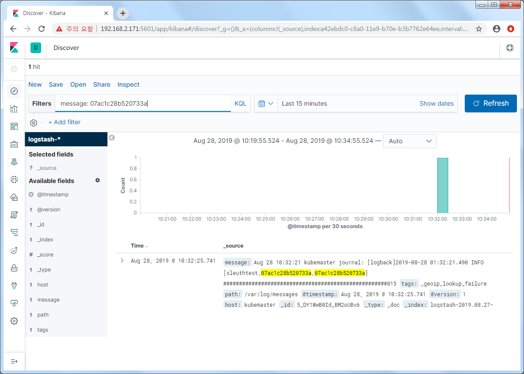Viewport: 524px width, 374px height.
Task: Click the green D space avatar
Action: pyautogui.click(x=36, y=48)
